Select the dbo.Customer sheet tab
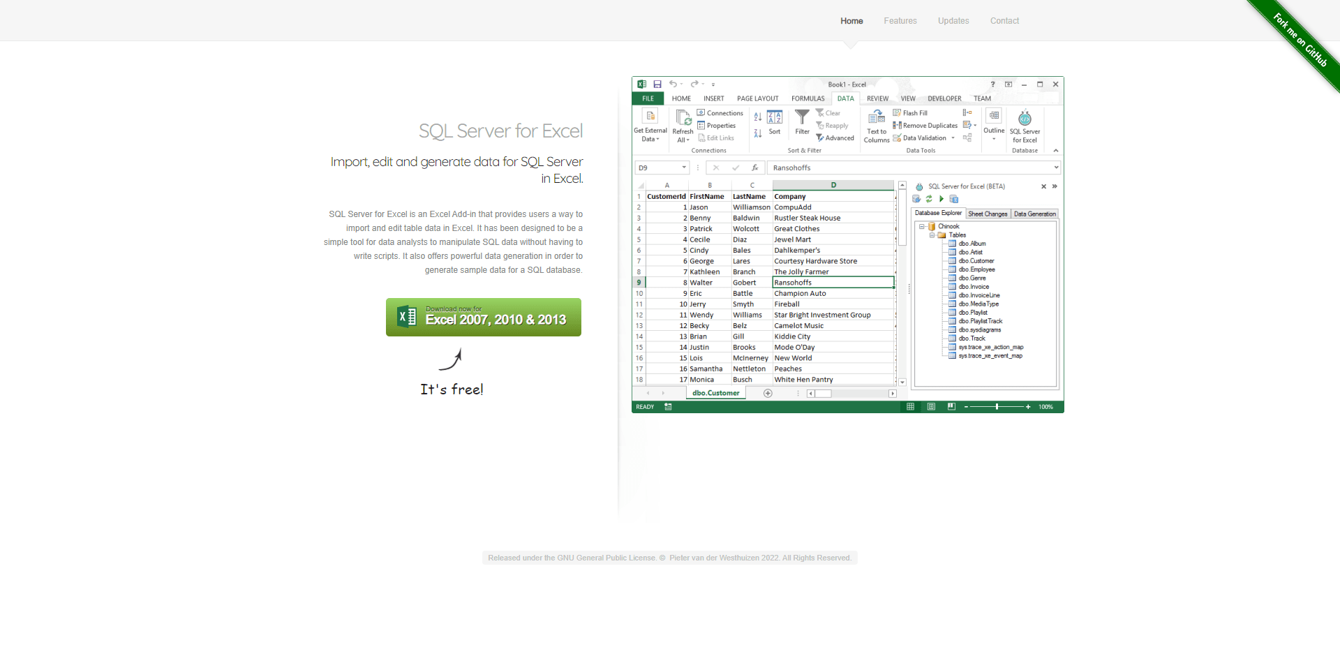The width and height of the screenshot is (1340, 654). [x=715, y=393]
